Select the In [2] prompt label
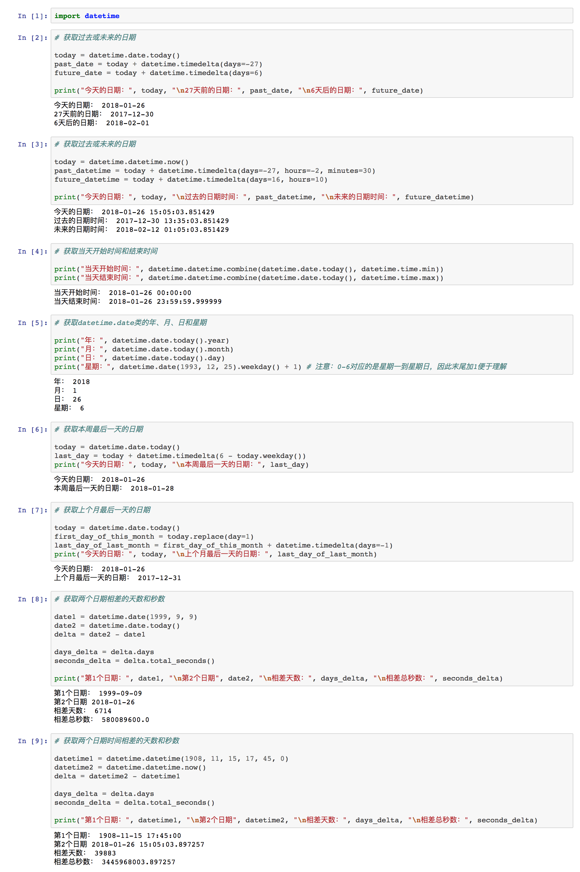This screenshot has height=872, width=580. tap(33, 38)
